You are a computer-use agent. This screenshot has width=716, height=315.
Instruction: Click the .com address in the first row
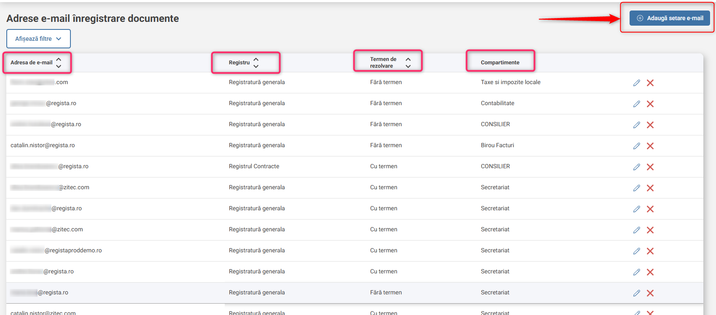tap(39, 82)
